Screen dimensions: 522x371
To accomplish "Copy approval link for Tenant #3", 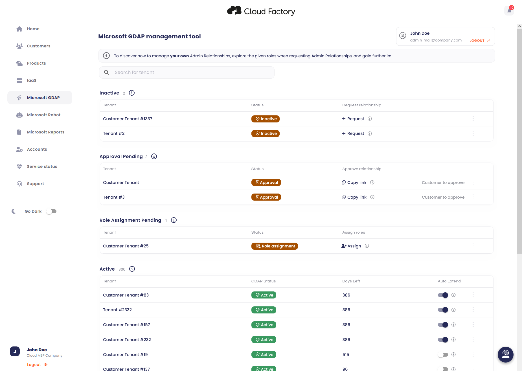I will [x=354, y=197].
